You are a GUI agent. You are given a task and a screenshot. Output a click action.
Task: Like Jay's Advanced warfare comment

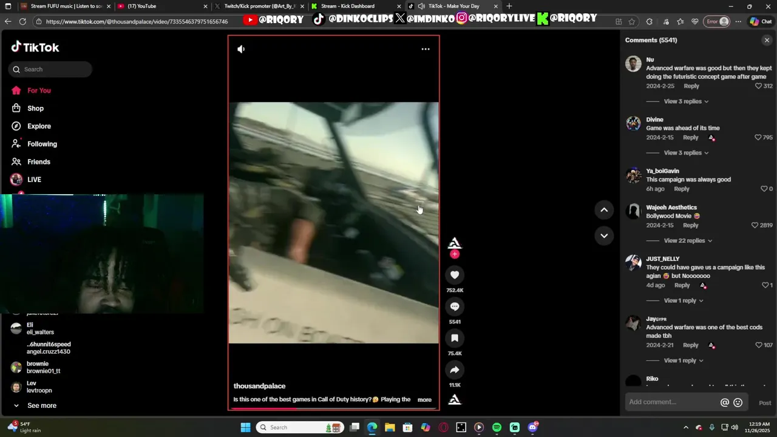[x=758, y=345]
